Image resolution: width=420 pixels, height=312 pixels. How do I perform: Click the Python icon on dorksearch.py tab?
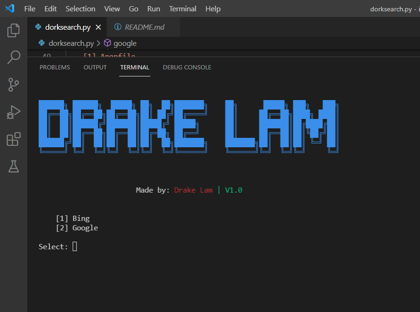coord(38,27)
